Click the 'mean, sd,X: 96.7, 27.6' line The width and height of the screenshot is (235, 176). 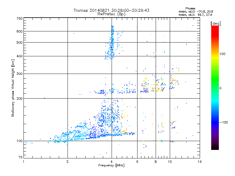pyautogui.click(x=195, y=15)
